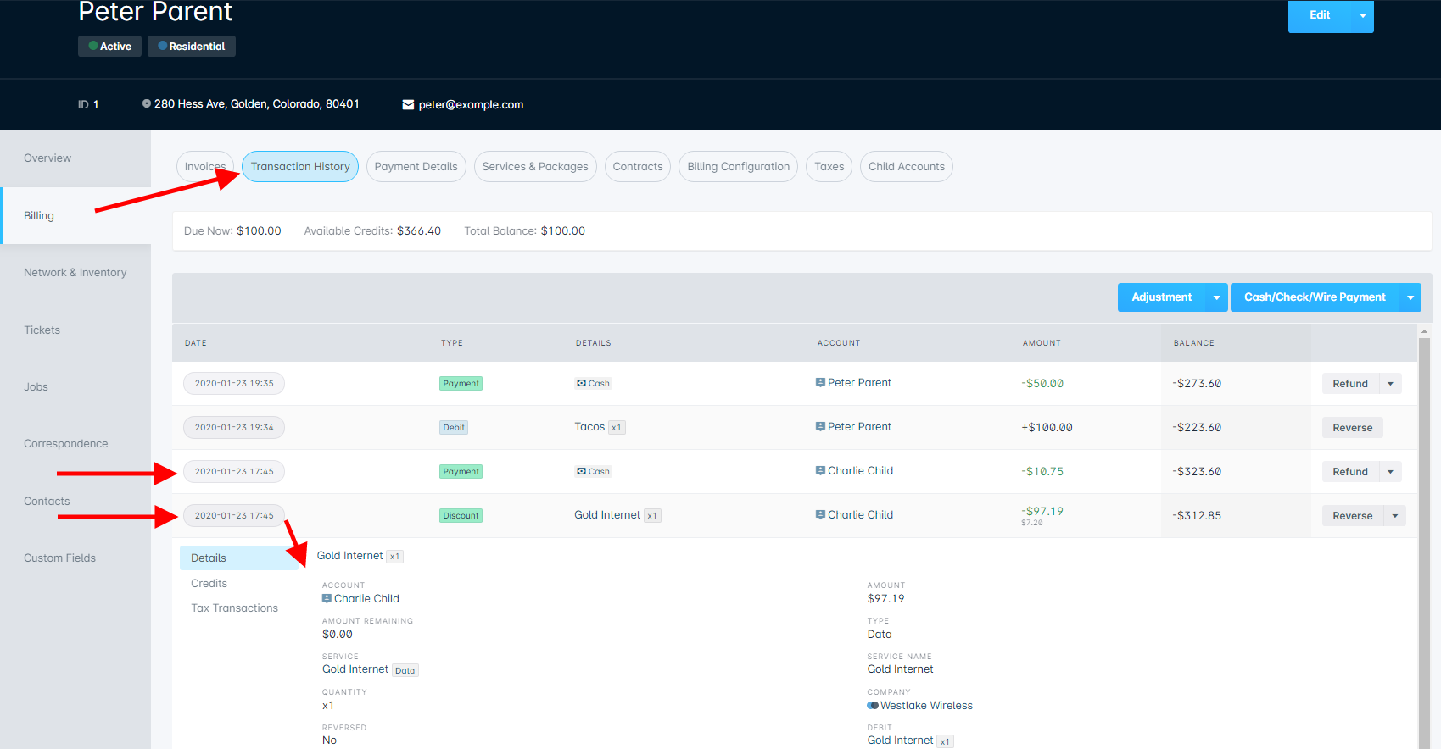Open the Child Accounts tab
Viewport: 1441px width, 749px height.
906,167
